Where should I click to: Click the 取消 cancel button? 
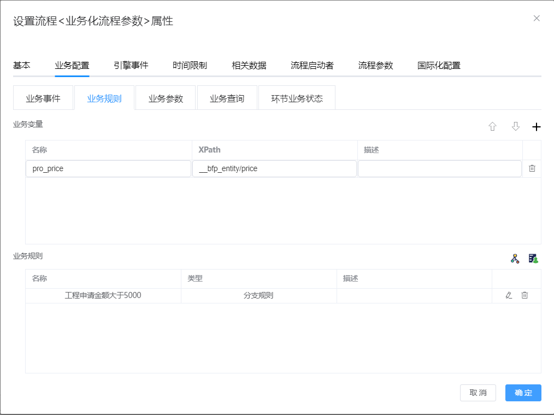click(478, 393)
